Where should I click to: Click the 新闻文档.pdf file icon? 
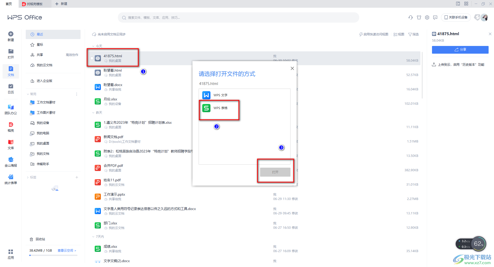[98, 139]
